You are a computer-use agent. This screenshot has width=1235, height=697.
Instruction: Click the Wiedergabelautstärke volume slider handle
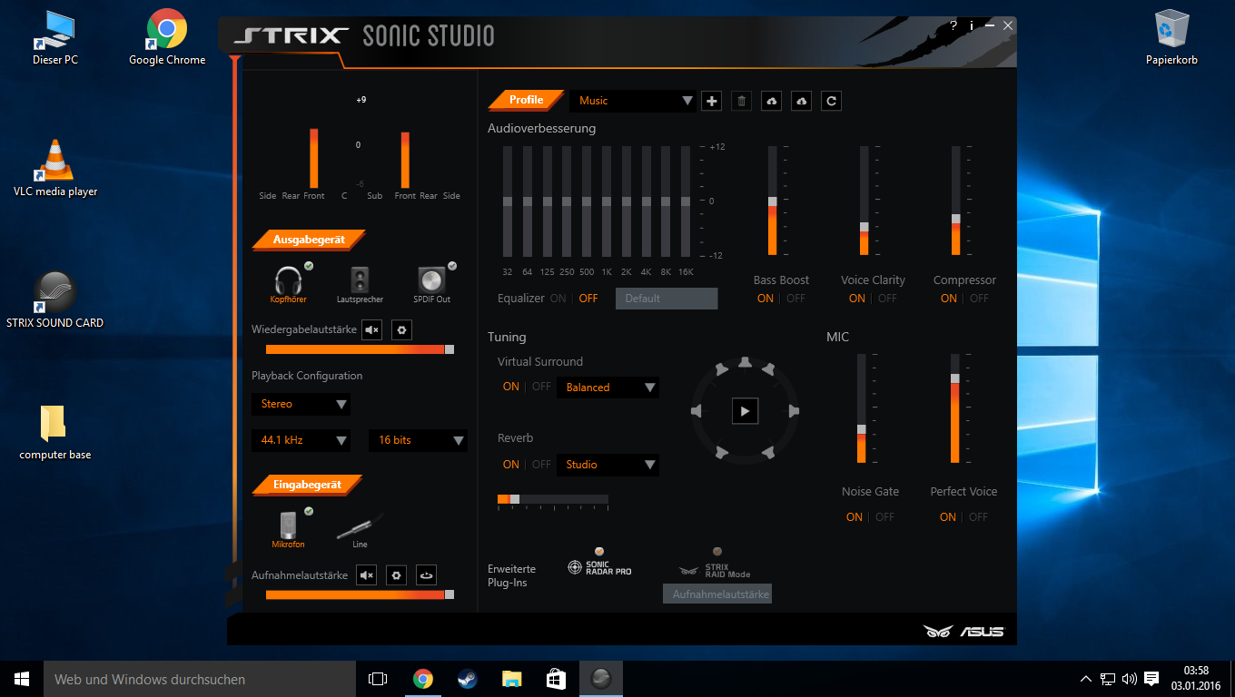tap(449, 349)
